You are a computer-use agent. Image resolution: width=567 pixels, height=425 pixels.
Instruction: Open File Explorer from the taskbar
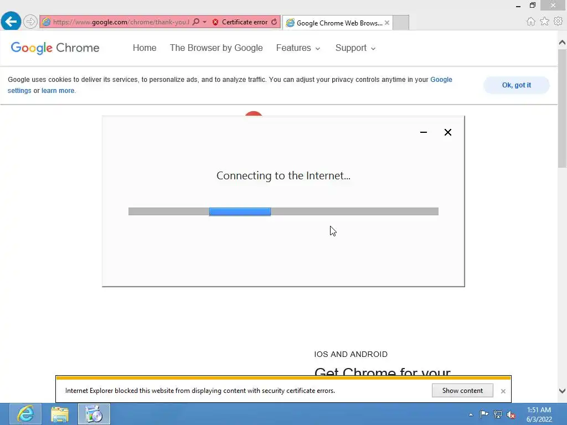(x=60, y=414)
